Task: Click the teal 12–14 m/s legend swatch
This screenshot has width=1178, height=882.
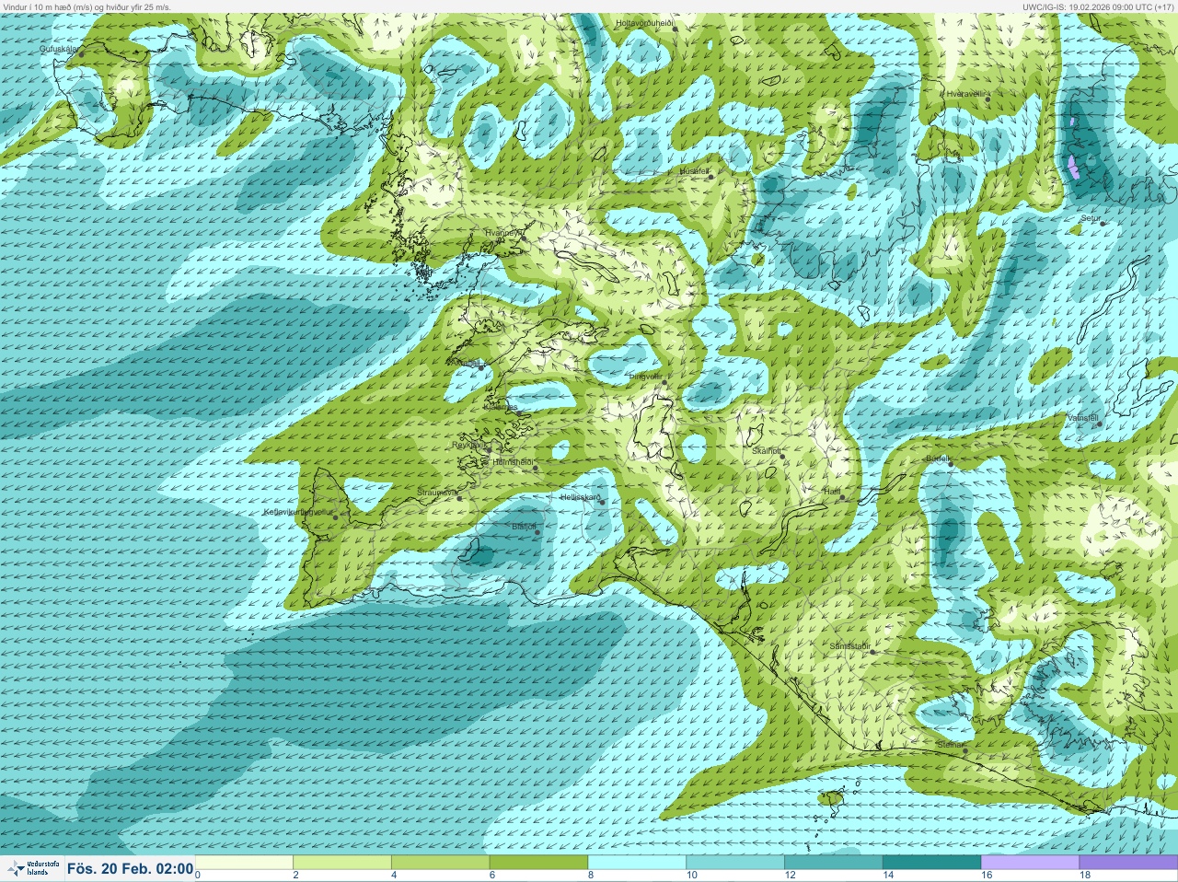Action: pyautogui.click(x=834, y=863)
